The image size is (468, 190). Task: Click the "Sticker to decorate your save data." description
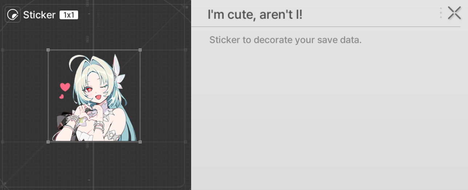click(x=286, y=40)
